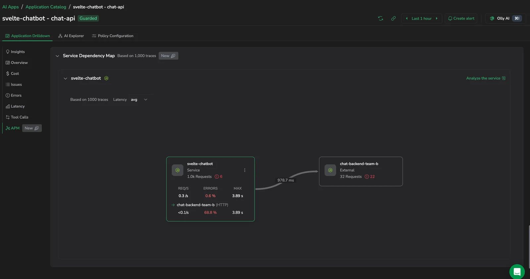The image size is (530, 279).
Task: Click the 1.0k Requests text
Action: point(199,177)
